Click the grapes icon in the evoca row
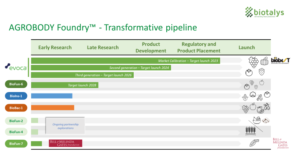This screenshot has width=293, height=165. tap(253, 62)
